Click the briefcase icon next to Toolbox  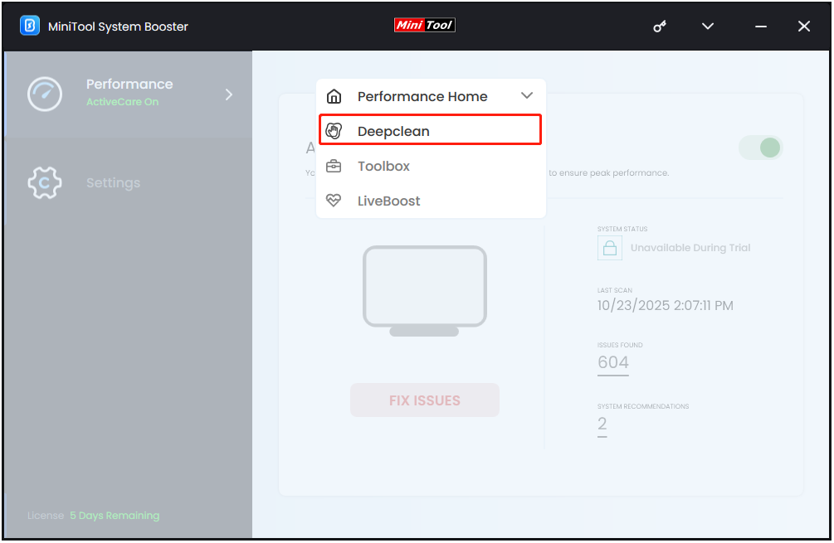coord(334,165)
